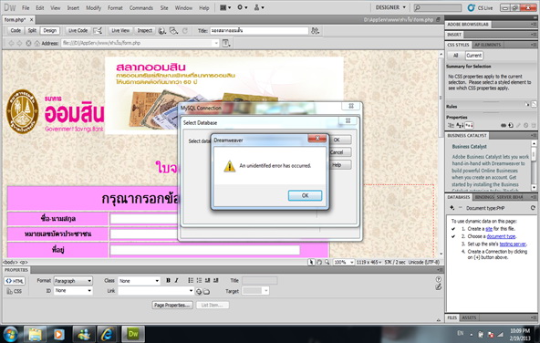Viewport: 540px width, 343px height.
Task: Switch to the Bindings tab
Action: (x=483, y=197)
